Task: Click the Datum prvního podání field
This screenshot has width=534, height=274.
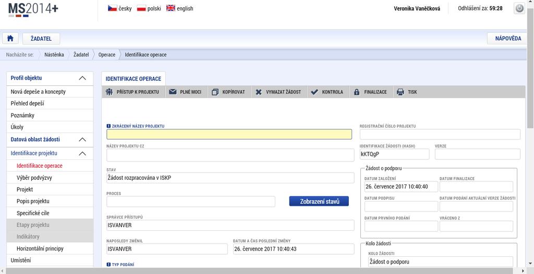Action: (401, 226)
